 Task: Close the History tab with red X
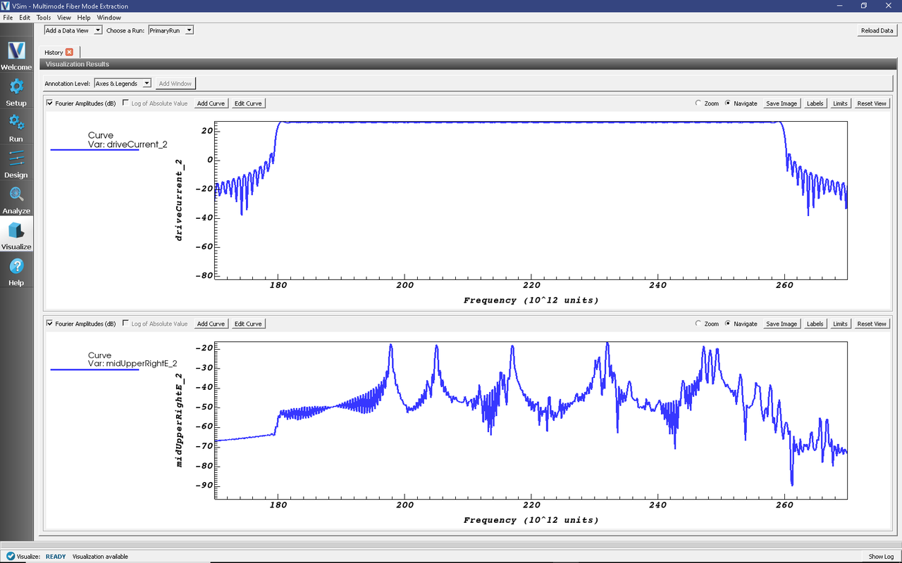tap(69, 52)
